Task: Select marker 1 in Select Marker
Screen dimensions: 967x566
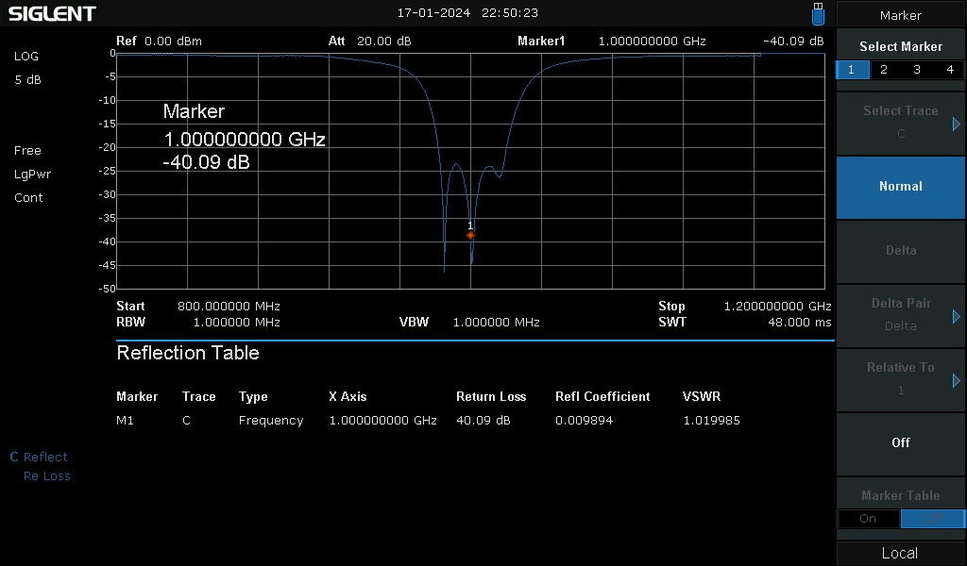Action: pyautogui.click(x=852, y=70)
